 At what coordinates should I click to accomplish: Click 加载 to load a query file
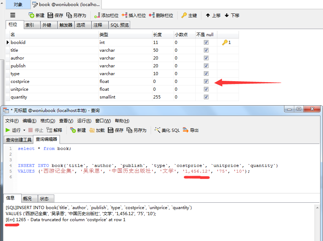97,130
